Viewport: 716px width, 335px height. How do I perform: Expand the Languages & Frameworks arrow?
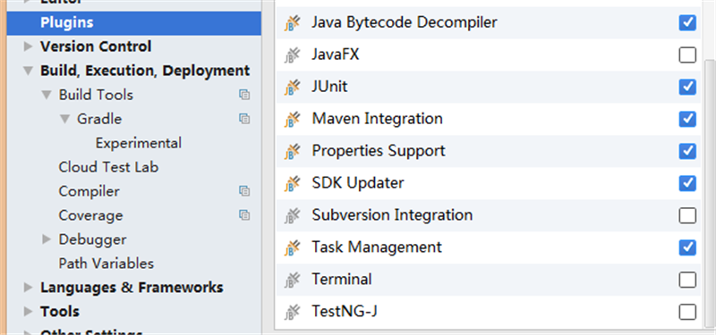point(29,287)
